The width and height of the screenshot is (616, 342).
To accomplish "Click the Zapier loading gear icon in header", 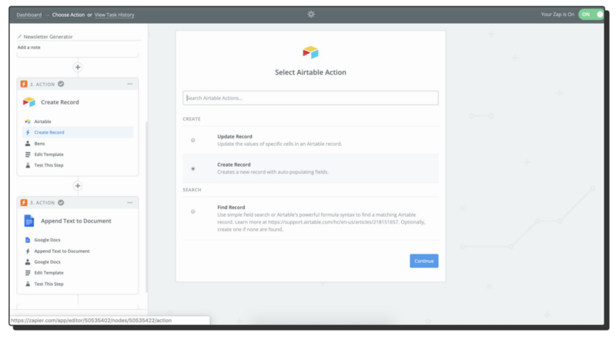I will (x=311, y=15).
